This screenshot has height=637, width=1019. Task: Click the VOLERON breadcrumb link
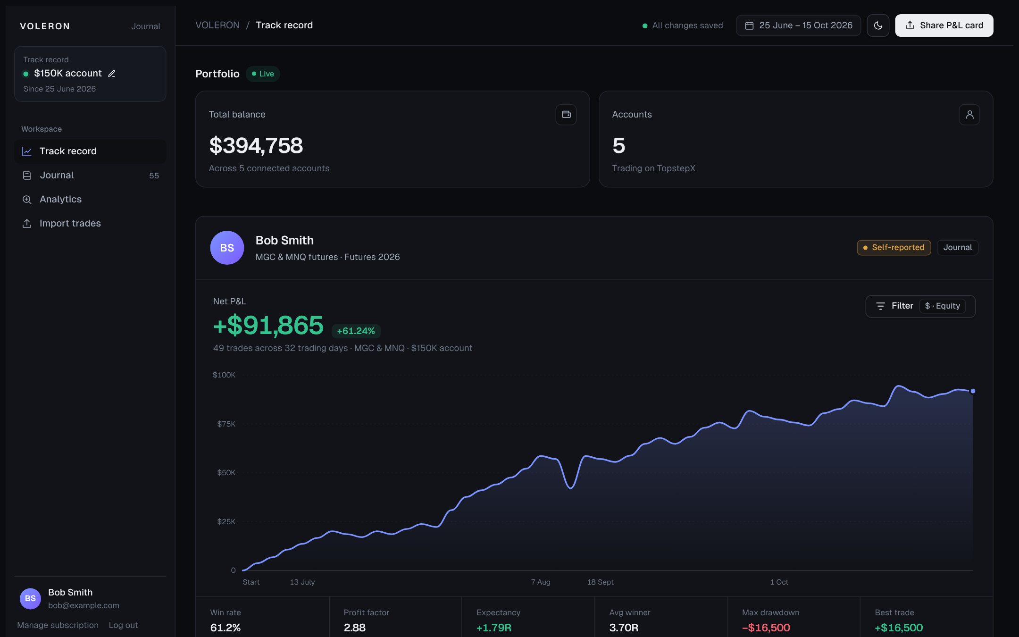pyautogui.click(x=217, y=25)
